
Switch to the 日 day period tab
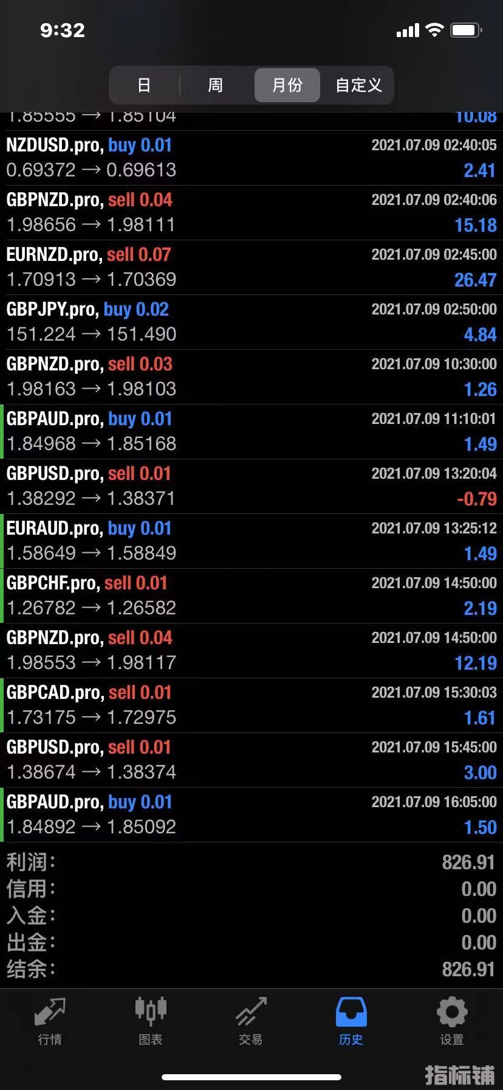pos(144,85)
